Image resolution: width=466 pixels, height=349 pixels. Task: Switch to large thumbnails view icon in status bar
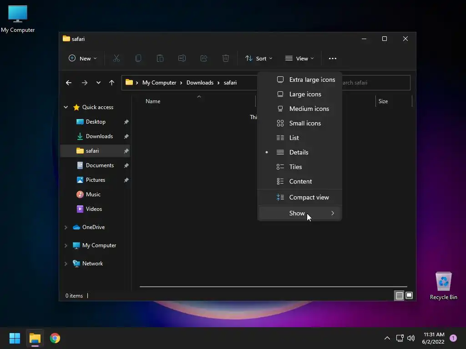point(409,295)
